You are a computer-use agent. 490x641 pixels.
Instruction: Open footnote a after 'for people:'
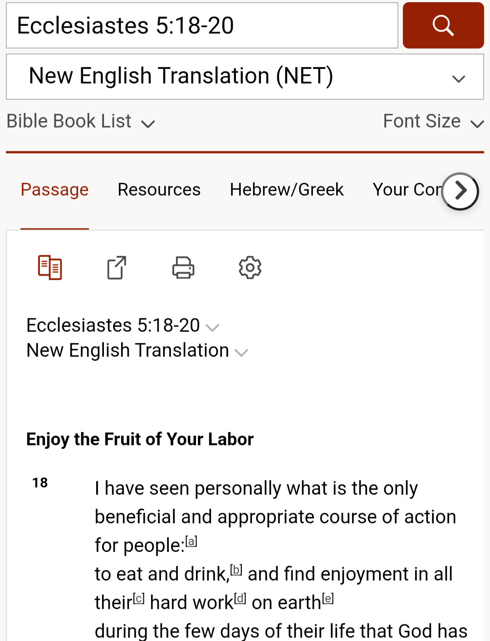(191, 542)
